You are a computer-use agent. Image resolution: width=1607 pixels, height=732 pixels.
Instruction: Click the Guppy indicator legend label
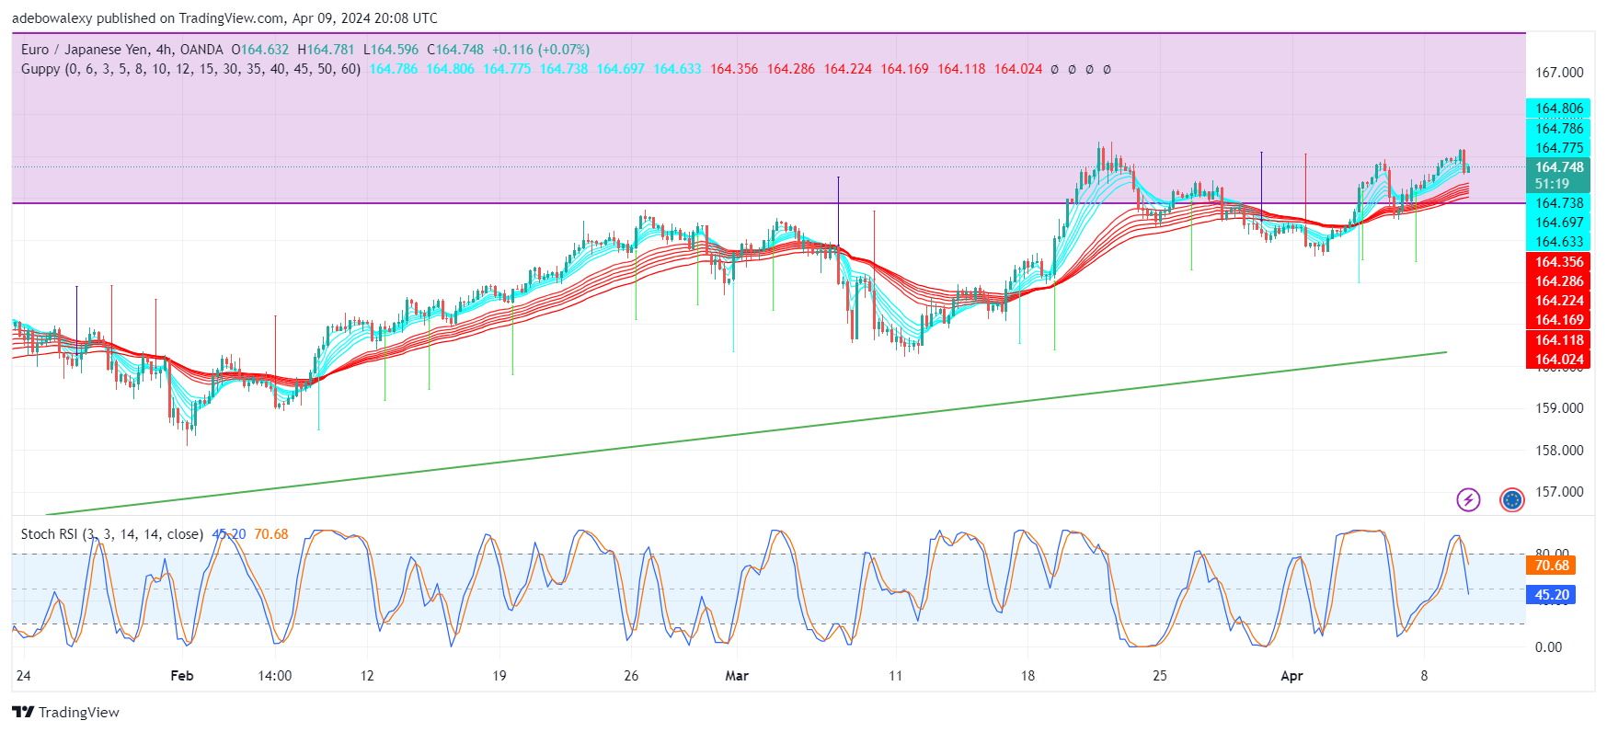click(190, 69)
